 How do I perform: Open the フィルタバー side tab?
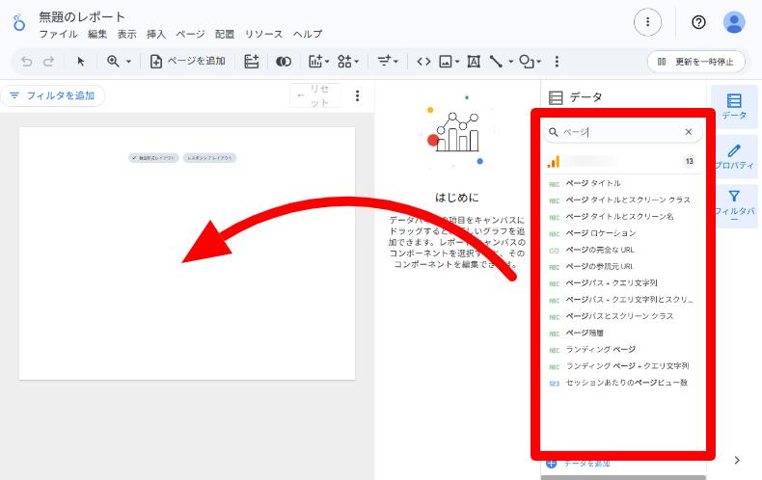click(x=734, y=206)
